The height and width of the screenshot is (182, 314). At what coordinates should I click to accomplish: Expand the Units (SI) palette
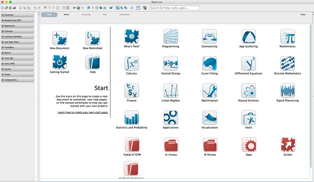pos(17,58)
